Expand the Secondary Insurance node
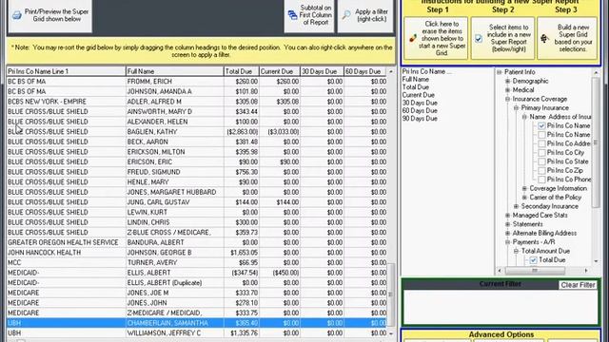 tap(516, 206)
